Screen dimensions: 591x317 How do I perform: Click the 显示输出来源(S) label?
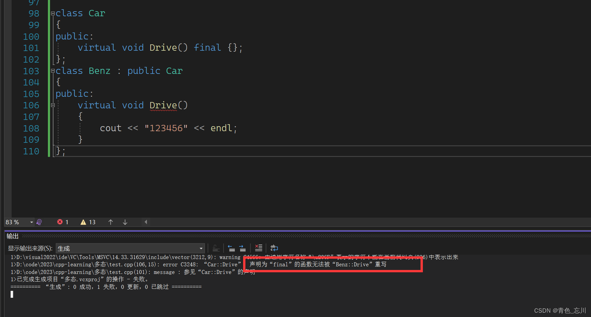30,248
